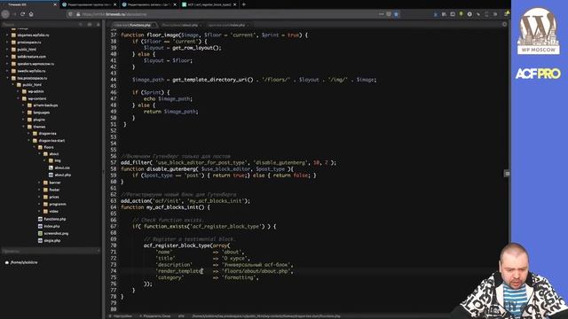Expand the speakers.wpmoscow.ru folder
Viewport: 568px width, 319px height.
[7, 64]
